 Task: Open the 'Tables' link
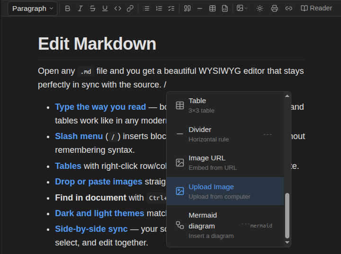pos(68,166)
